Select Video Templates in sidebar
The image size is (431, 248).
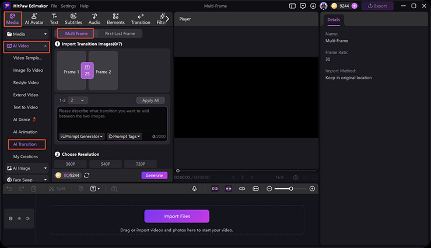(x=27, y=58)
